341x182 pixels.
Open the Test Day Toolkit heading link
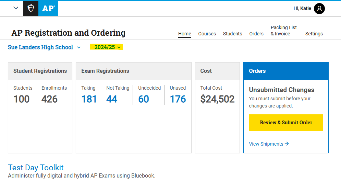(36, 168)
